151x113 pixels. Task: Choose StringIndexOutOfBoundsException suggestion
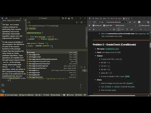52,59
